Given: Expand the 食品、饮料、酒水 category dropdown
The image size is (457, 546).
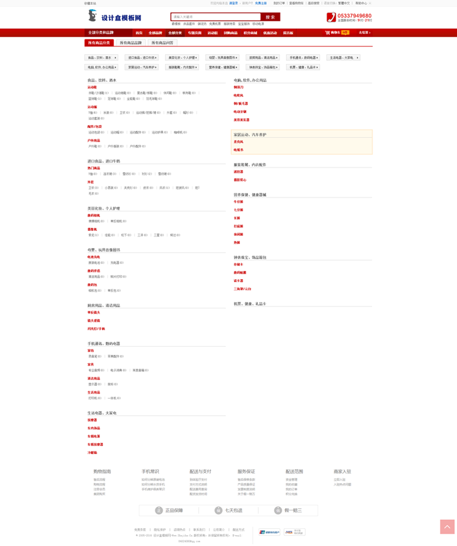Looking at the screenshot, I should pyautogui.click(x=101, y=57).
